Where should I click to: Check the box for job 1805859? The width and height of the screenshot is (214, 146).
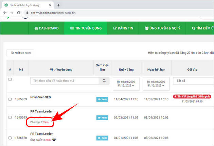point(10,99)
